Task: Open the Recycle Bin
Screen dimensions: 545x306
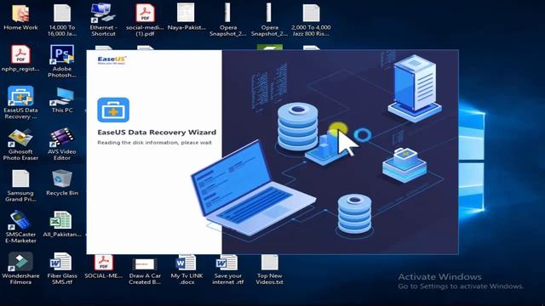Action: tap(62, 183)
